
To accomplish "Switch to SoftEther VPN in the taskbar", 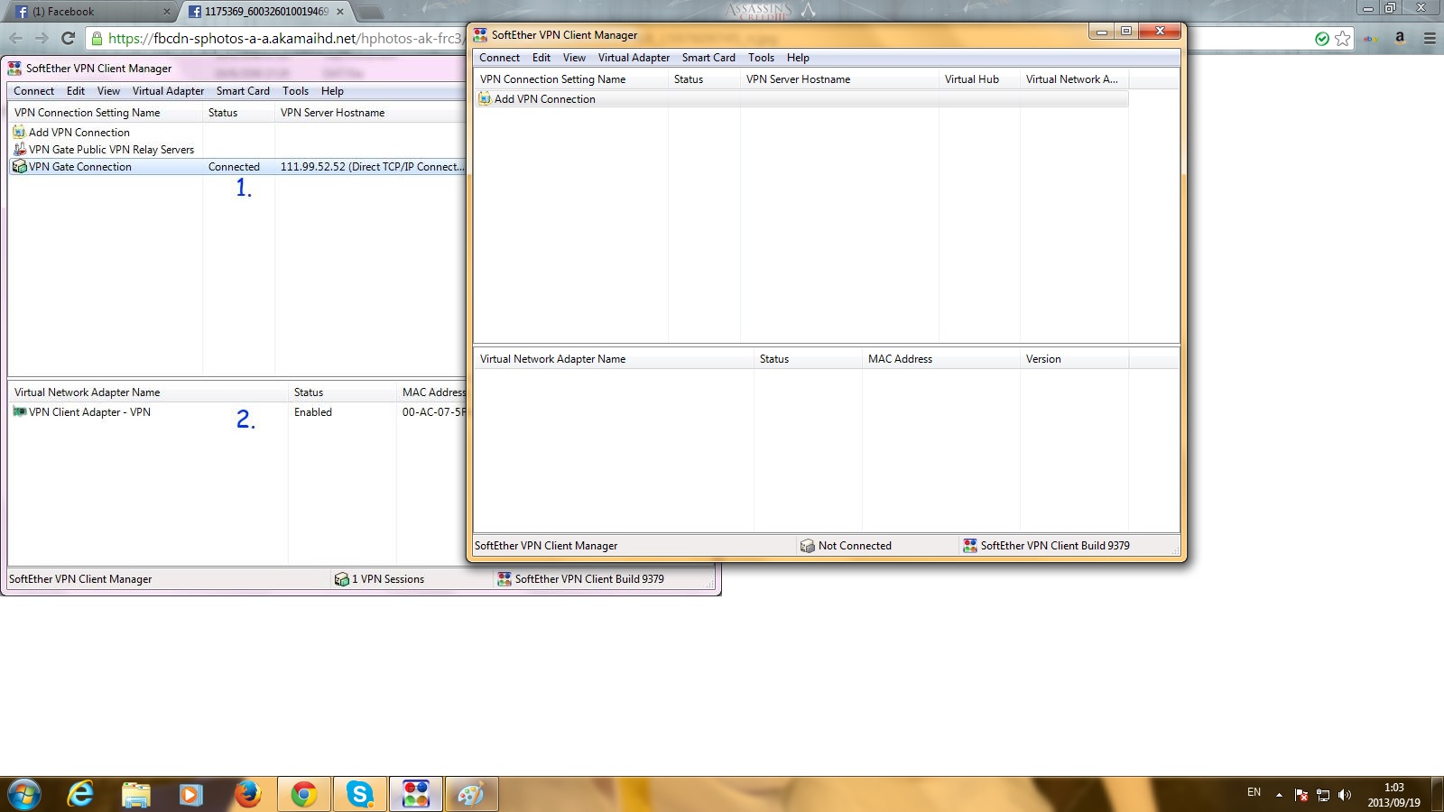I will click(416, 794).
